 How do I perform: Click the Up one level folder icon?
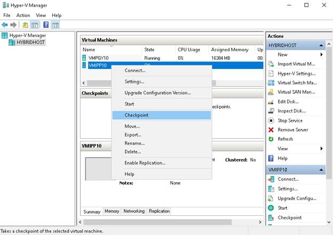click(25, 25)
